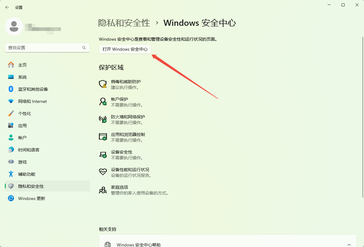Switch to the 个性化 section
This screenshot has height=247, width=364.
click(47, 113)
